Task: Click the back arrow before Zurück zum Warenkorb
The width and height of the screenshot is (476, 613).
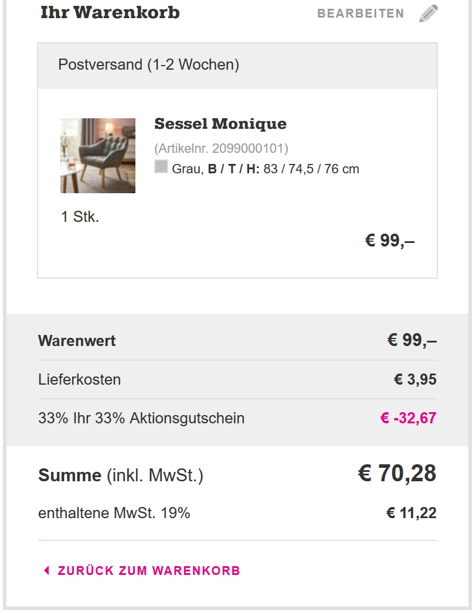Action: coord(47,570)
